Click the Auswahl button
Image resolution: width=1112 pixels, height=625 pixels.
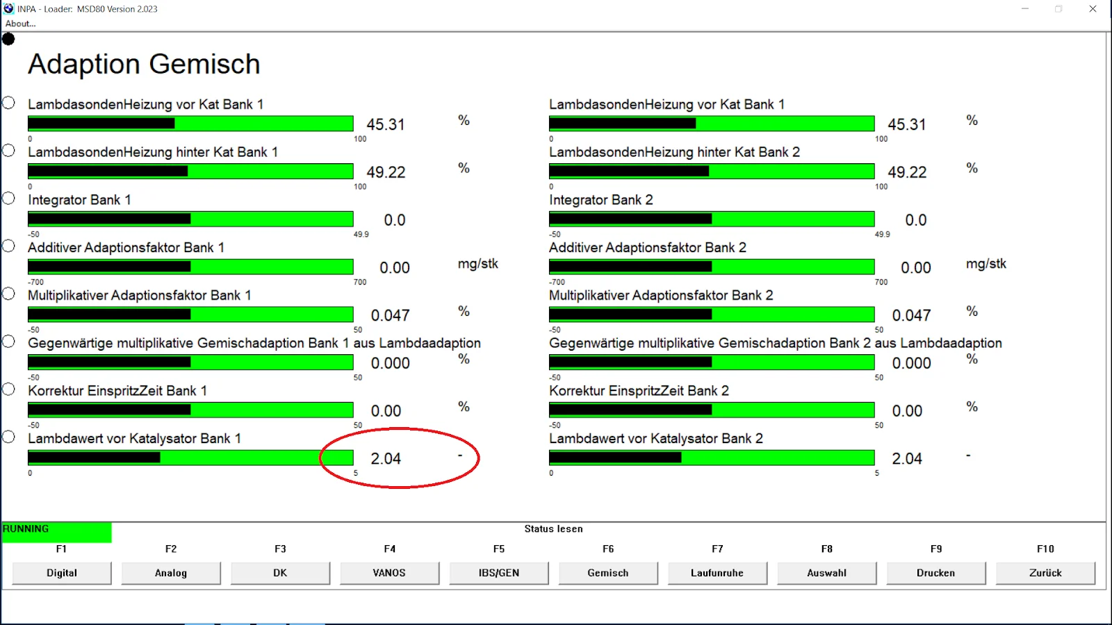(826, 573)
